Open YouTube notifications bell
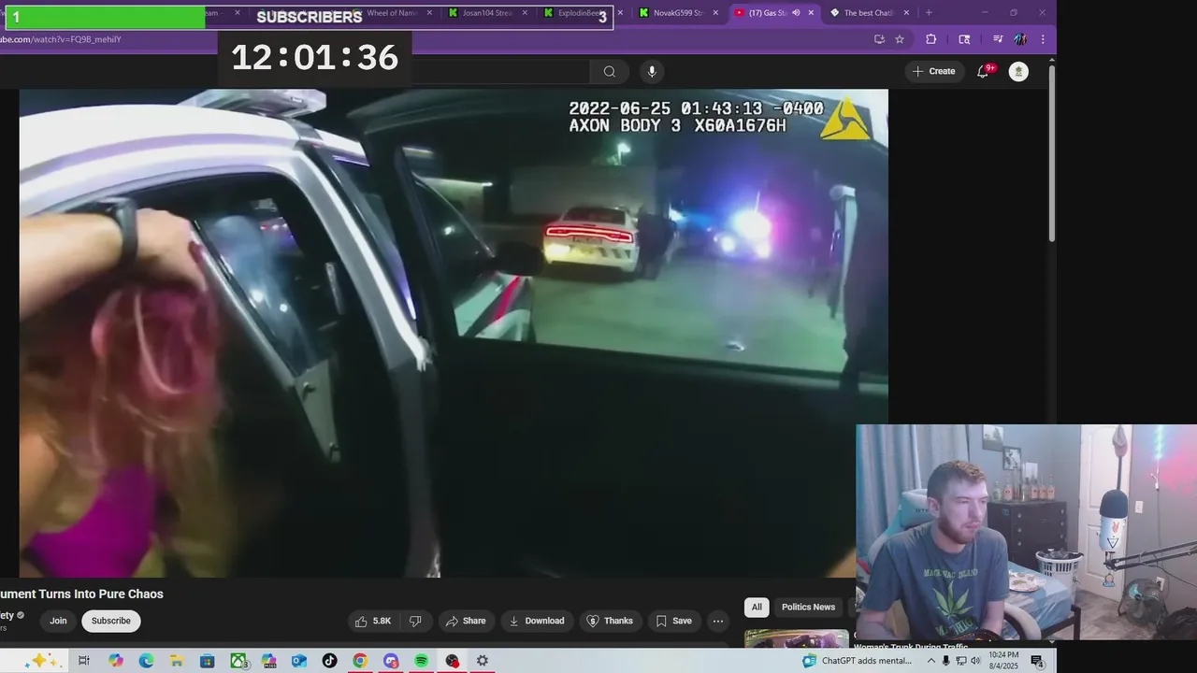The width and height of the screenshot is (1197, 673). (x=983, y=71)
